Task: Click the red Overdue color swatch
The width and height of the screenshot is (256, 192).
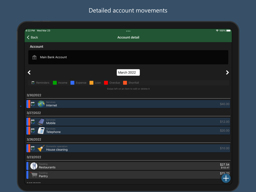Action: (x=106, y=83)
